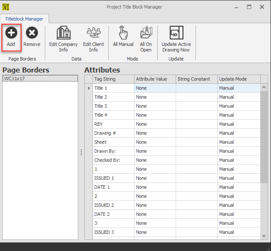The height and width of the screenshot is (251, 271).
Task: Select the ISSUED 2 tag cell
Action: (x=113, y=205)
